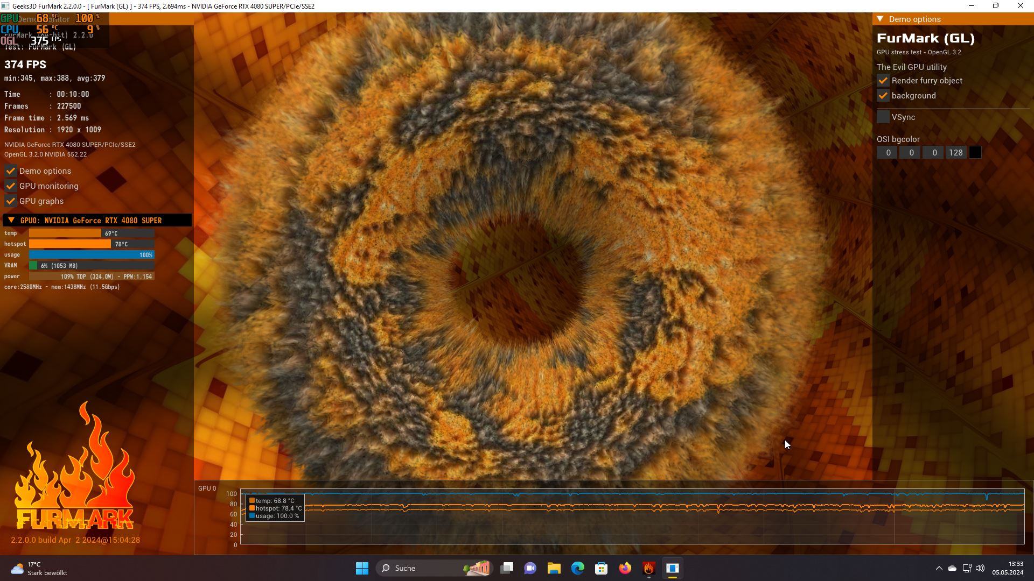Click the hotspot bar showing 78°C
The height and width of the screenshot is (581, 1034).
[x=92, y=244]
